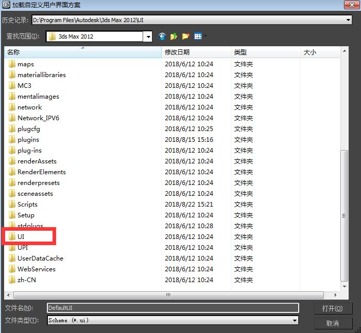
Task: Open the Scheme (*.ui) file type dropdown
Action: click(295, 320)
